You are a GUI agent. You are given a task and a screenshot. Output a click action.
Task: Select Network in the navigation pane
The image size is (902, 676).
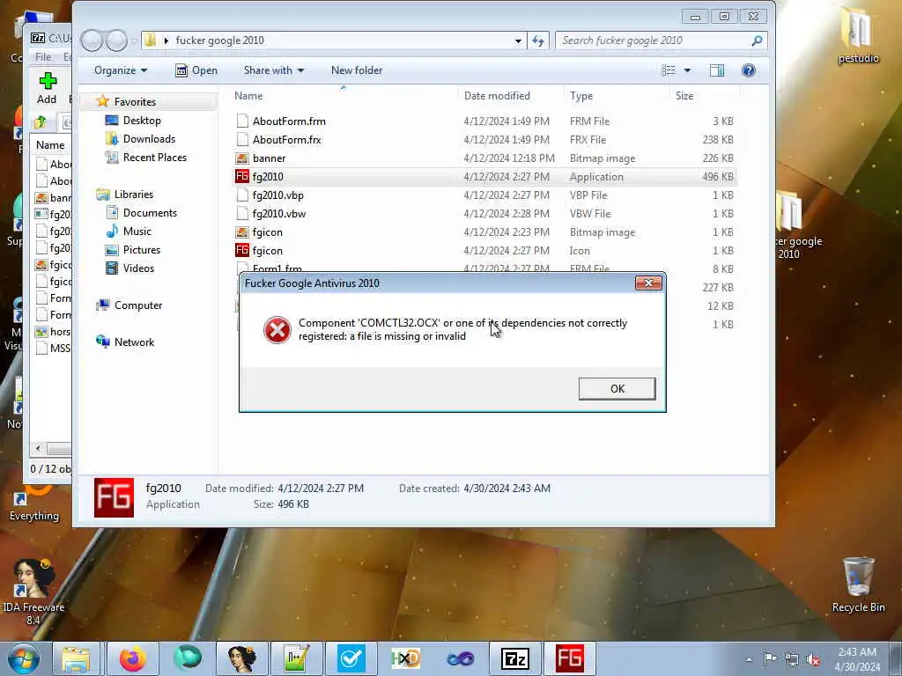coord(134,342)
